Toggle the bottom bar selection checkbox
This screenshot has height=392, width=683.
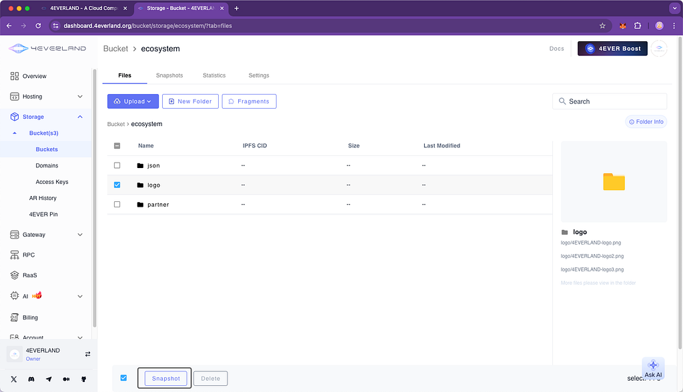123,378
